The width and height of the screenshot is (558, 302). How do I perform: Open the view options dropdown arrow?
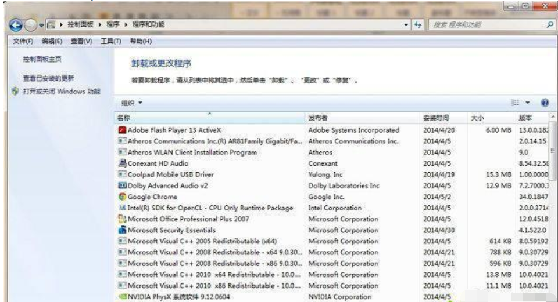click(x=528, y=103)
